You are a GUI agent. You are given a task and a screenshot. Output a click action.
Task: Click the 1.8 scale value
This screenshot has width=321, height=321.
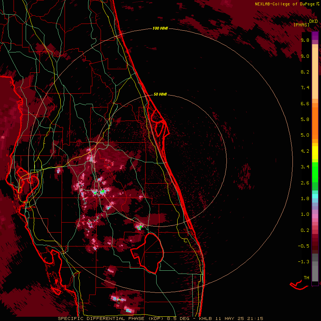[x=305, y=199]
